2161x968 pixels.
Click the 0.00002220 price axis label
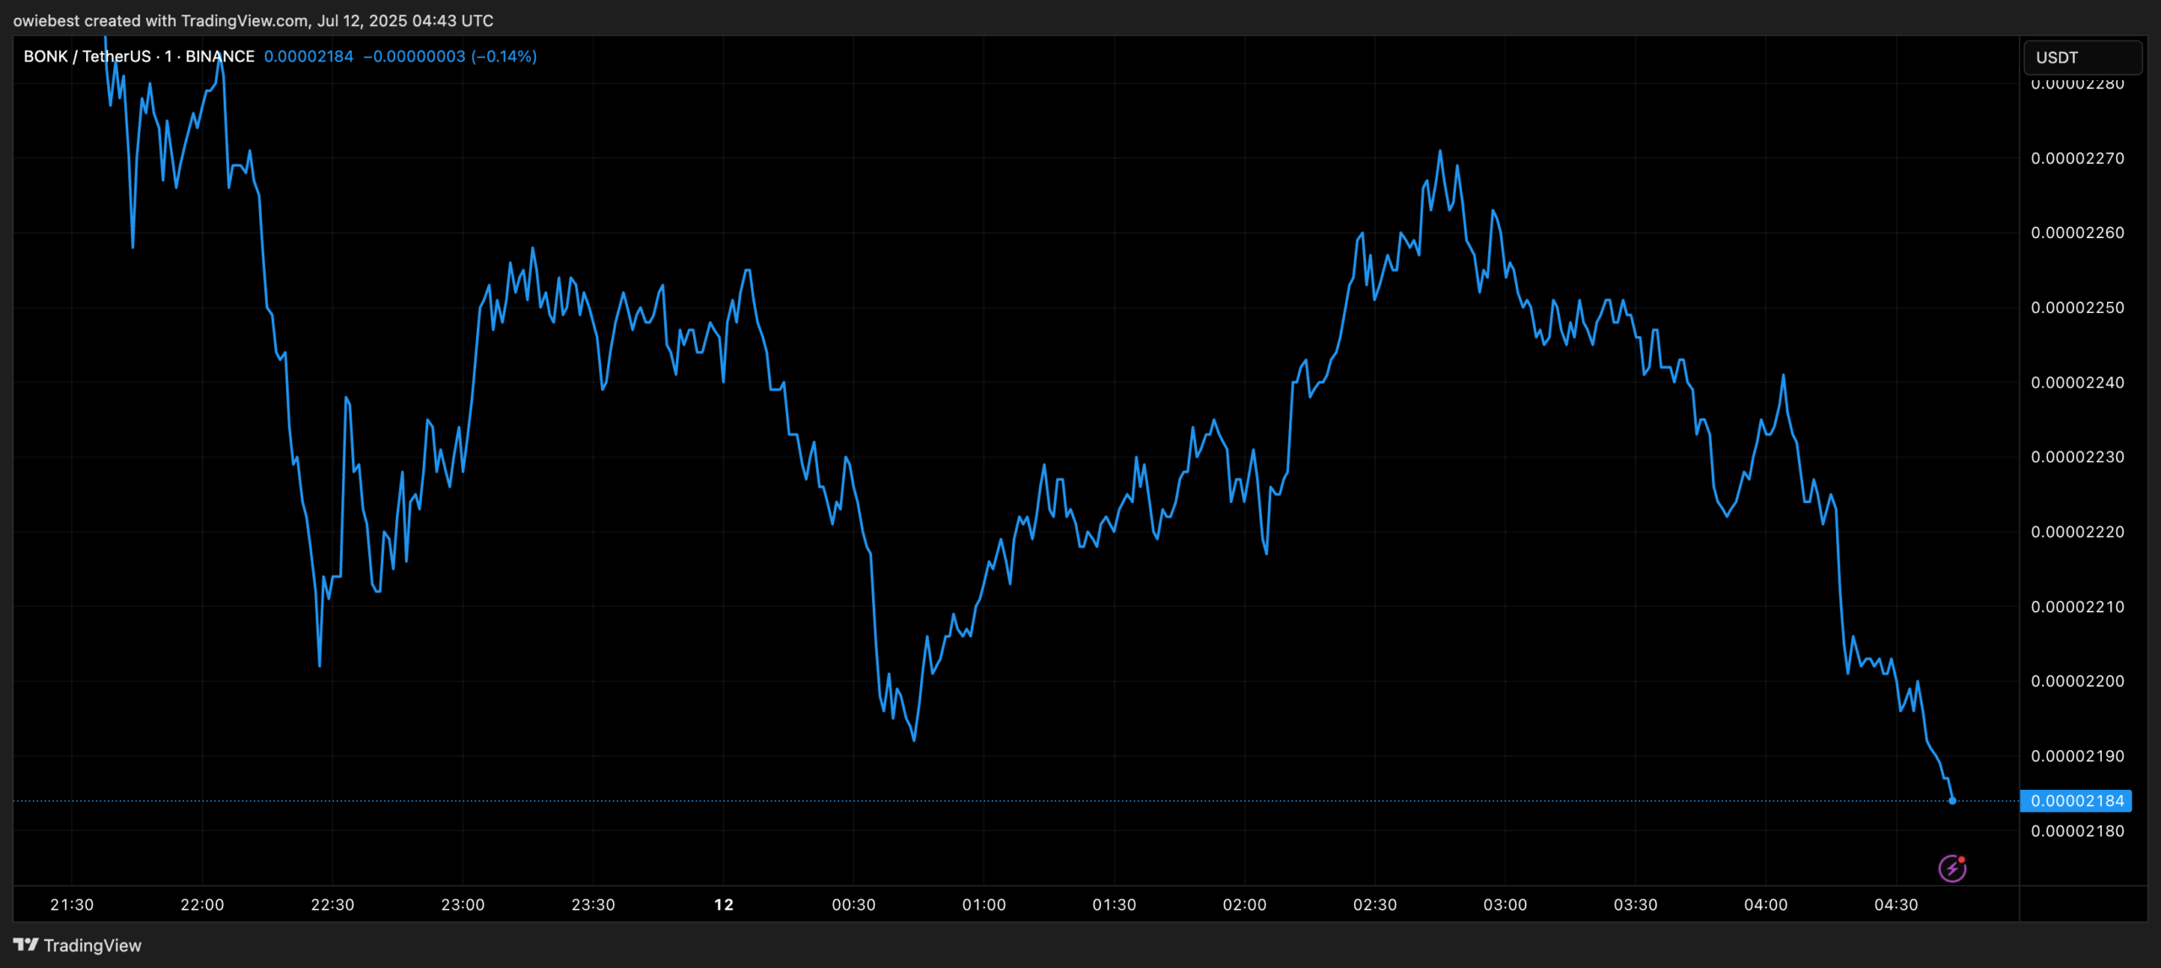(2077, 532)
